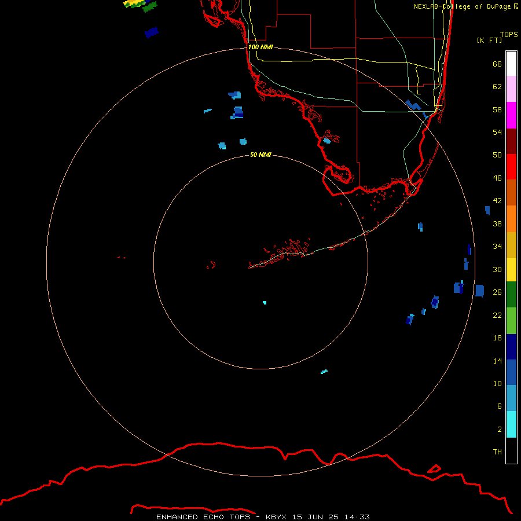Click the gold swatch near 34

click(x=511, y=245)
